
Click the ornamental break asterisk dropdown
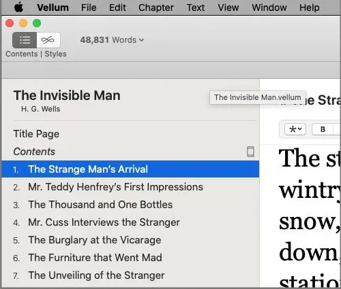295,129
